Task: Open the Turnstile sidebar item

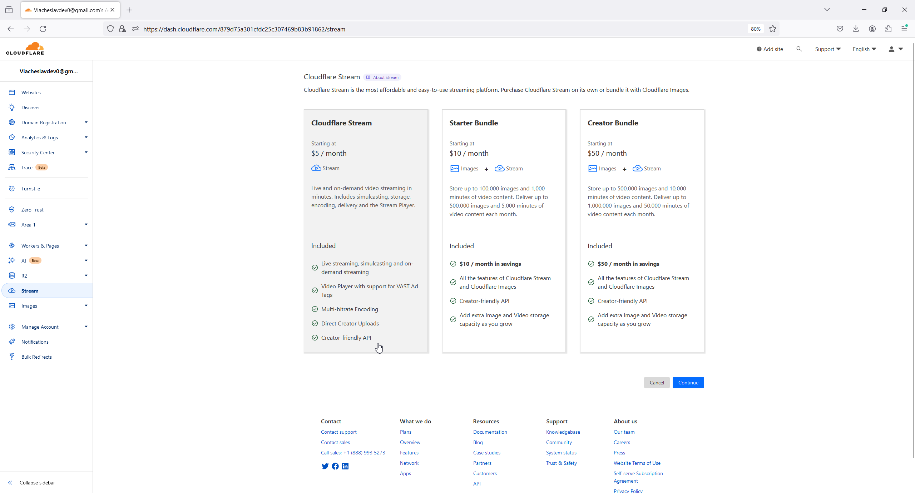Action: [x=31, y=189]
